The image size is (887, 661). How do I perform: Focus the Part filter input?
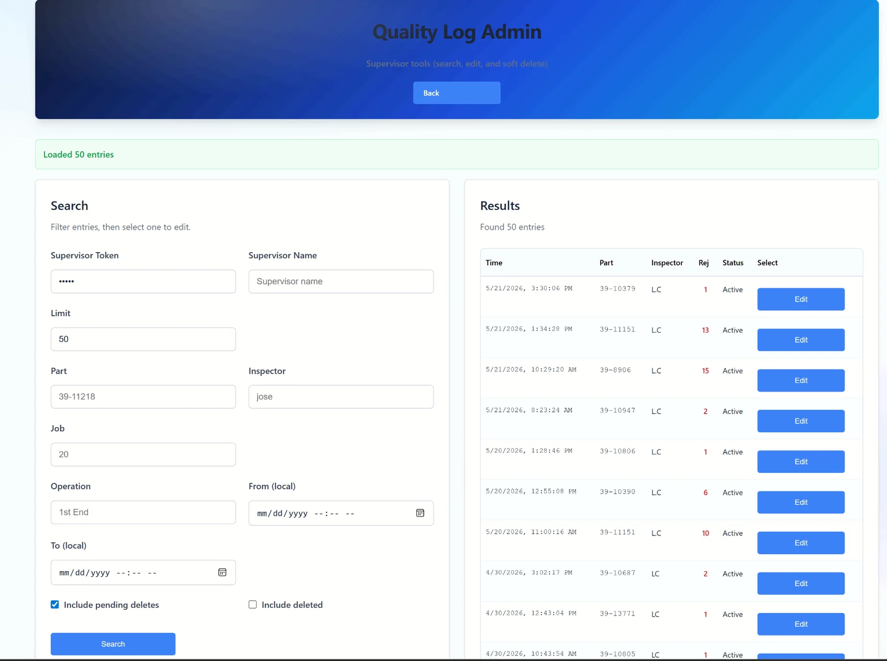143,397
